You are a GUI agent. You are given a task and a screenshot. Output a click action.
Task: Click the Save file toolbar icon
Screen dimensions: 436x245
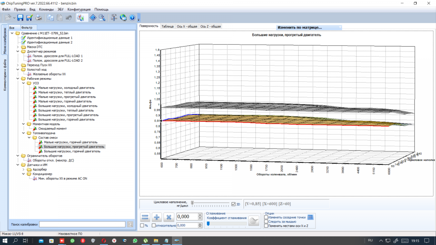[x=20, y=17]
